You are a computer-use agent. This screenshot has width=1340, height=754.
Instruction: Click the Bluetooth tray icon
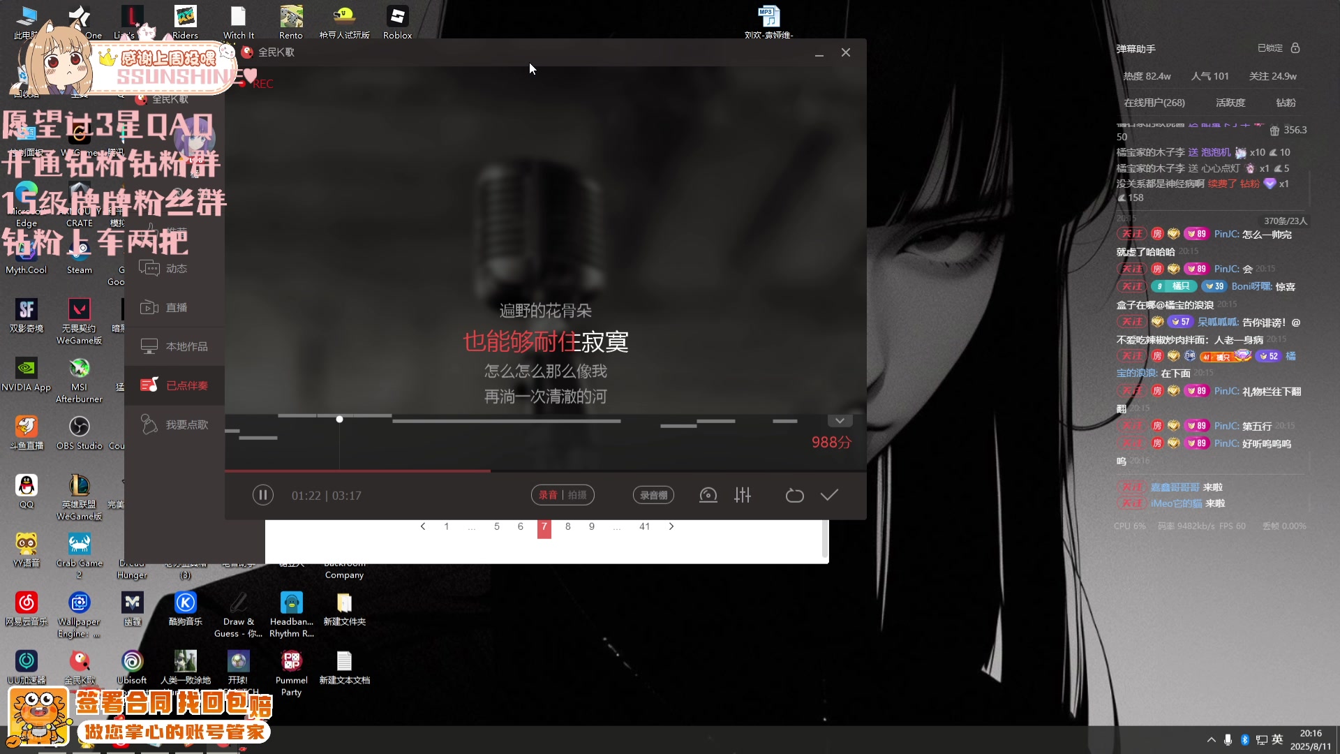(1244, 740)
